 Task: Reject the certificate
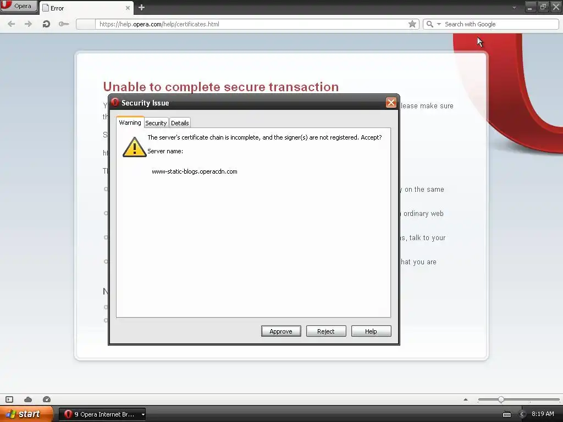(325, 331)
